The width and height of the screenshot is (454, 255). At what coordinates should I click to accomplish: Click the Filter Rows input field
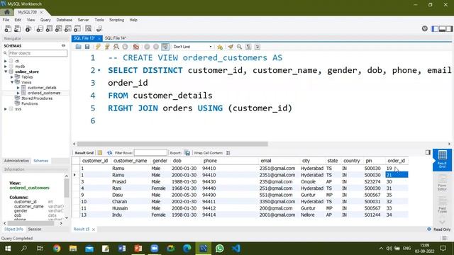pos(150,153)
